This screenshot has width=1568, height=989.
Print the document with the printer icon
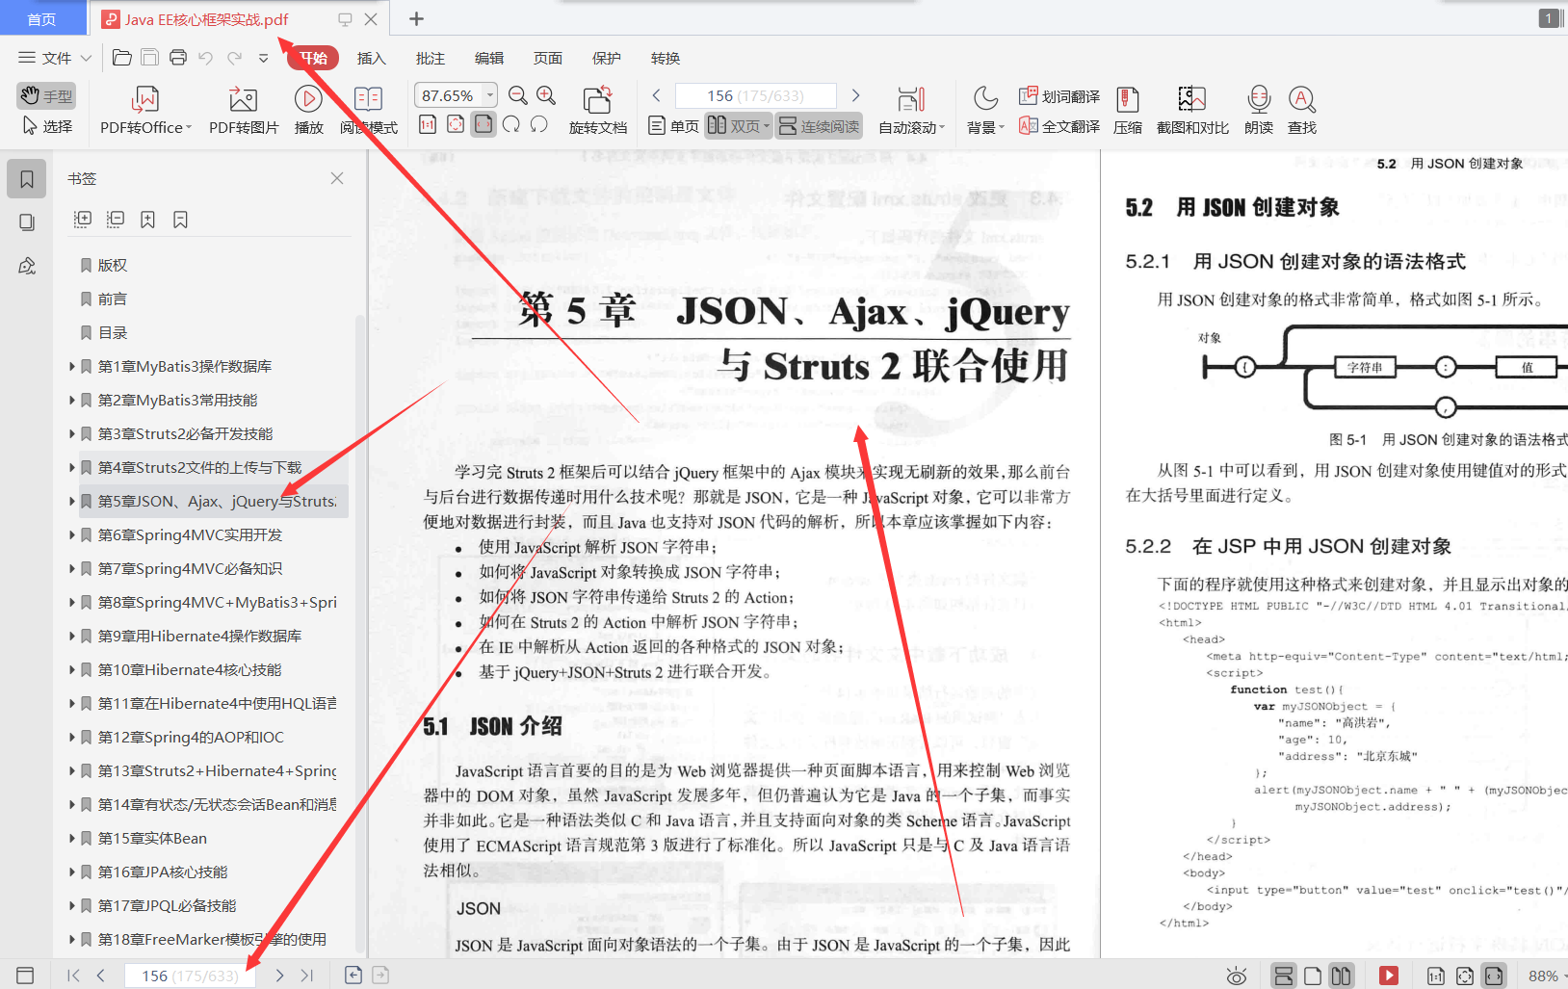(x=178, y=58)
